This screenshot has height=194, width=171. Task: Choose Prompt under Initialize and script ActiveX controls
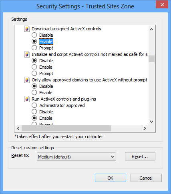pyautogui.click(x=34, y=73)
